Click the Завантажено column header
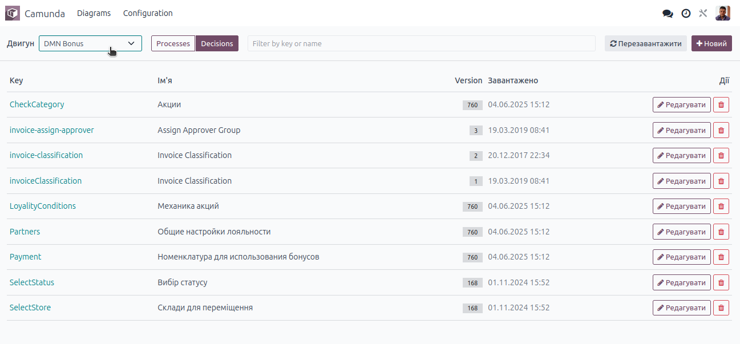 [513, 80]
